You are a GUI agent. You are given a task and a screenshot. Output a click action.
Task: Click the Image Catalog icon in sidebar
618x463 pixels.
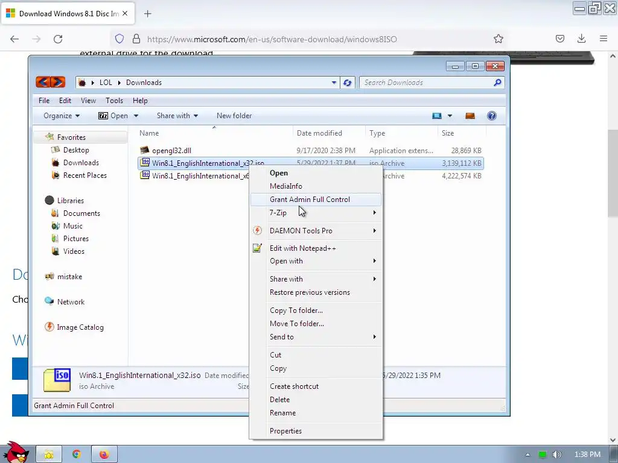(x=49, y=327)
